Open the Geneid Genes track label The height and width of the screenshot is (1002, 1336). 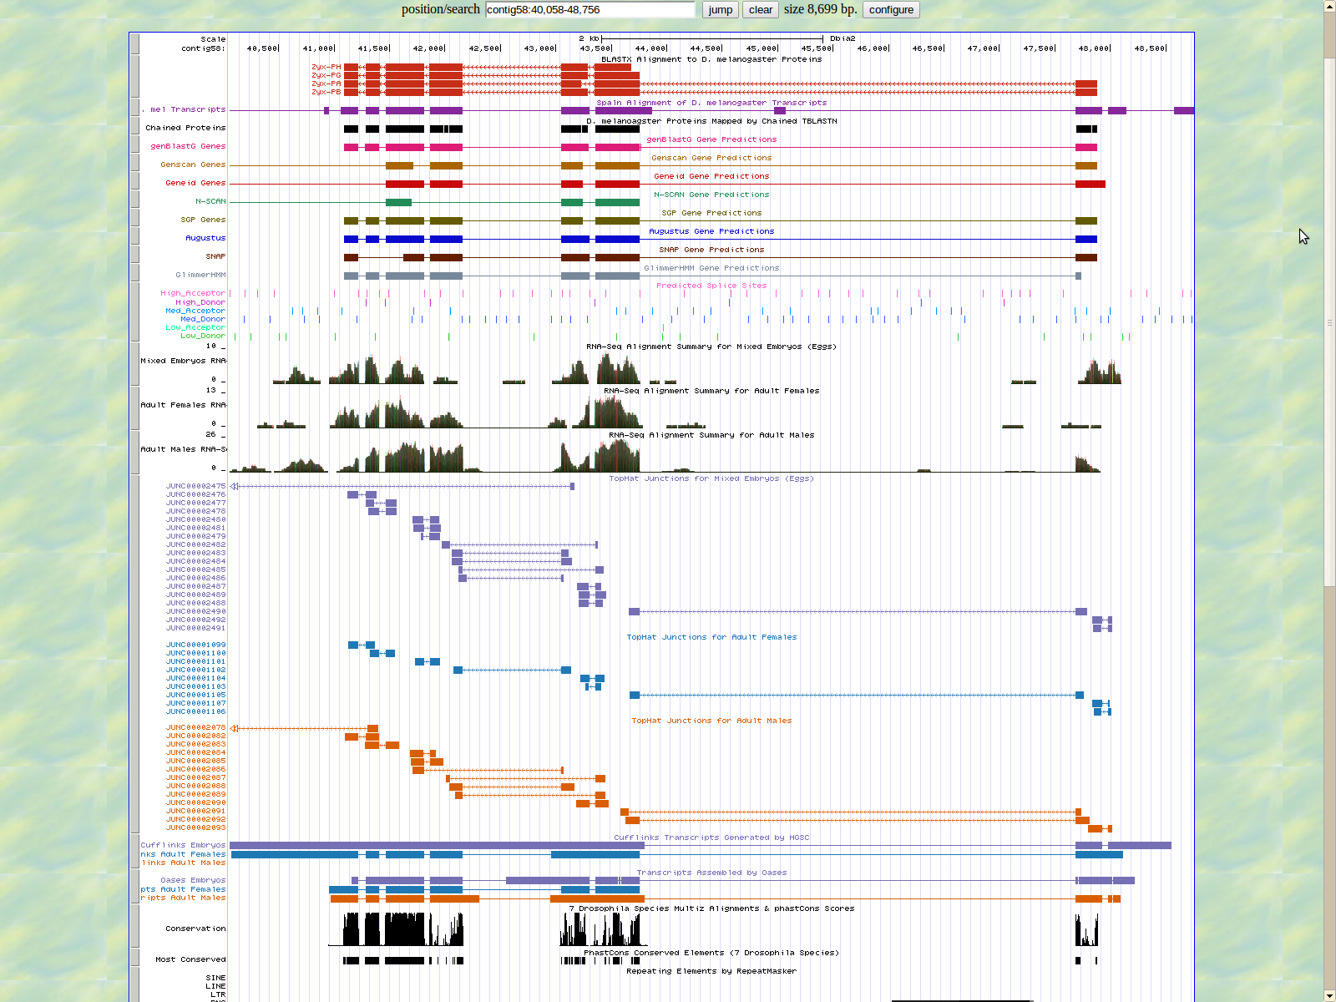point(195,183)
